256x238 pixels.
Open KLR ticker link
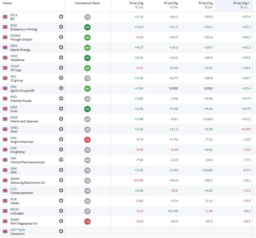13,199
